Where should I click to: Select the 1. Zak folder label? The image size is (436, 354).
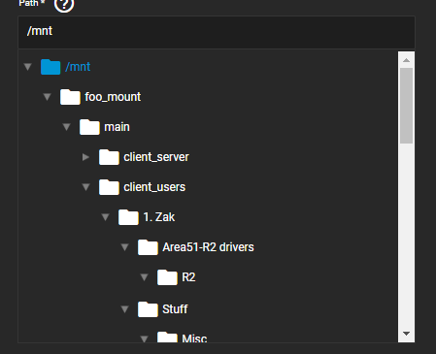(x=159, y=217)
